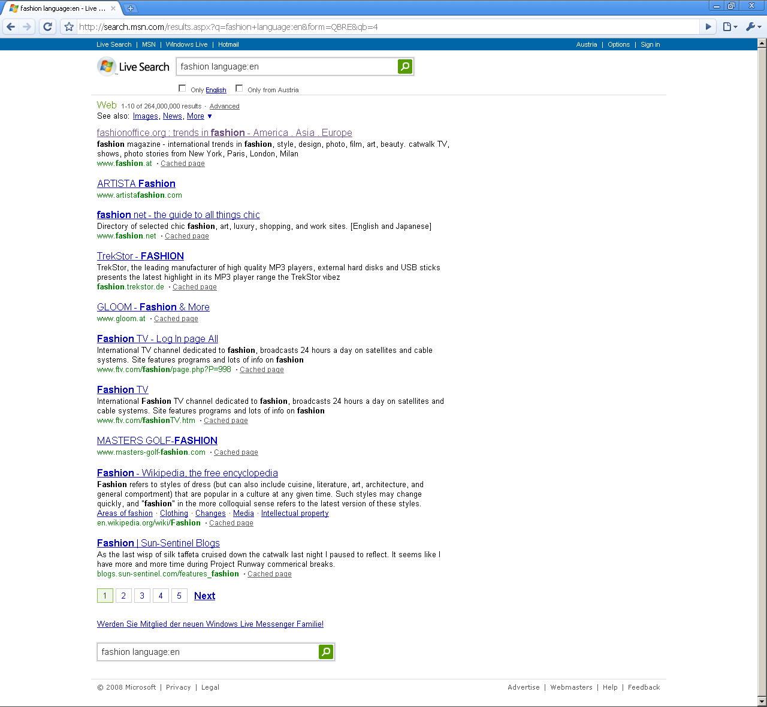Open Options in the top bar
Image resolution: width=767 pixels, height=707 pixels.
[x=618, y=44]
